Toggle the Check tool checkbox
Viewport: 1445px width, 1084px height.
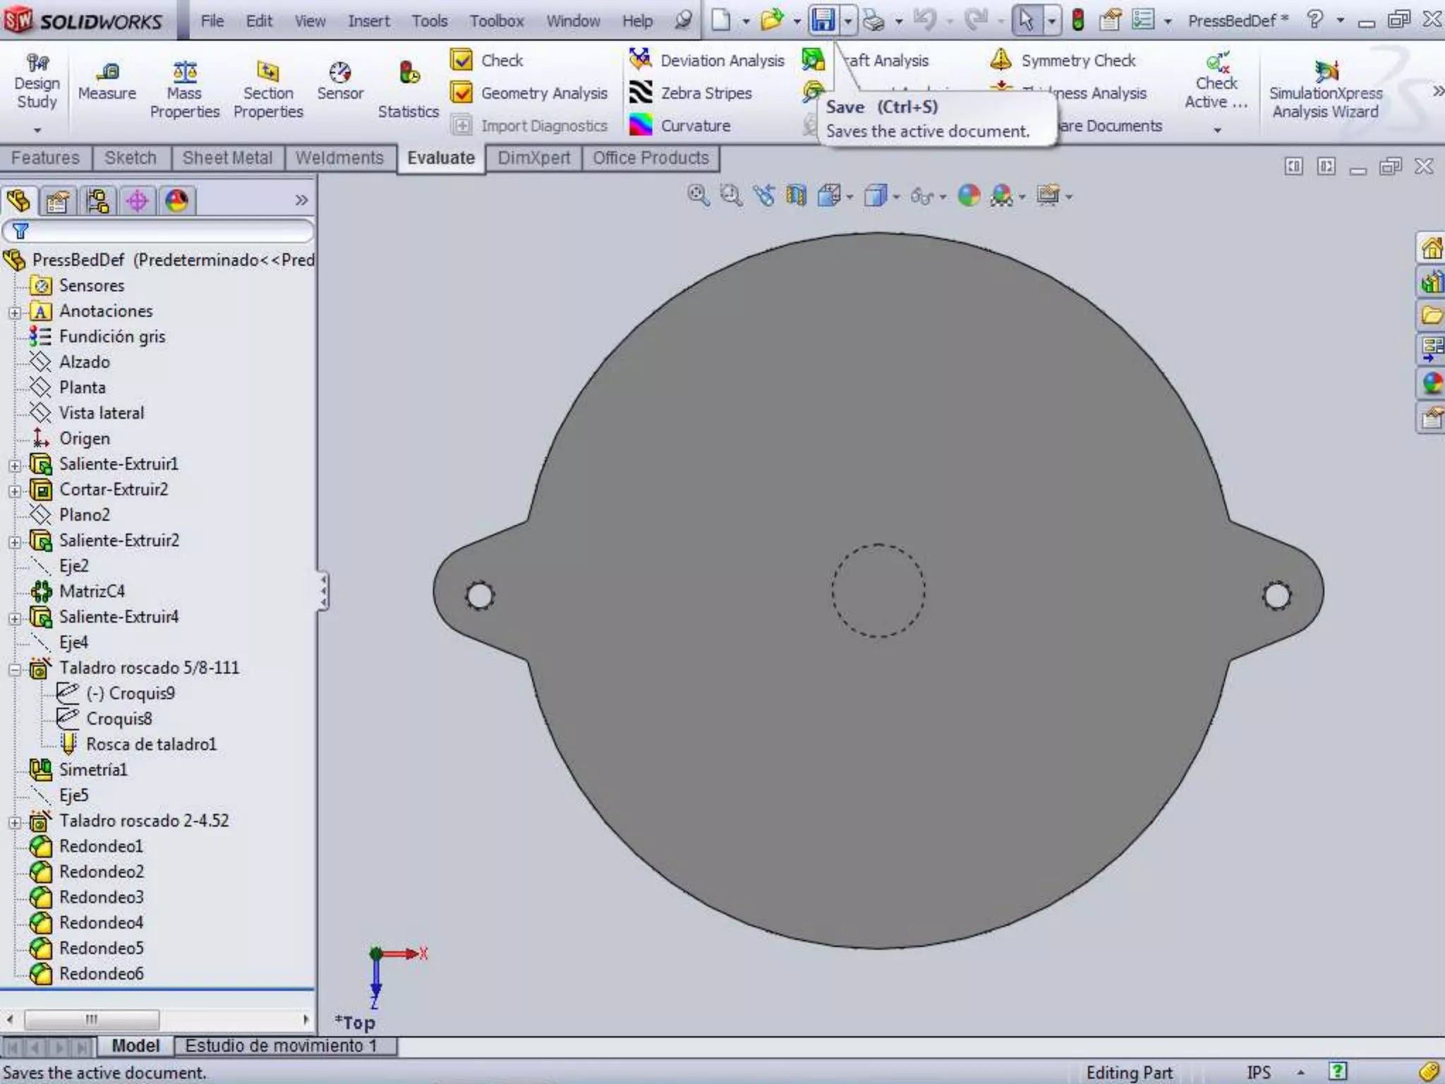tap(461, 60)
